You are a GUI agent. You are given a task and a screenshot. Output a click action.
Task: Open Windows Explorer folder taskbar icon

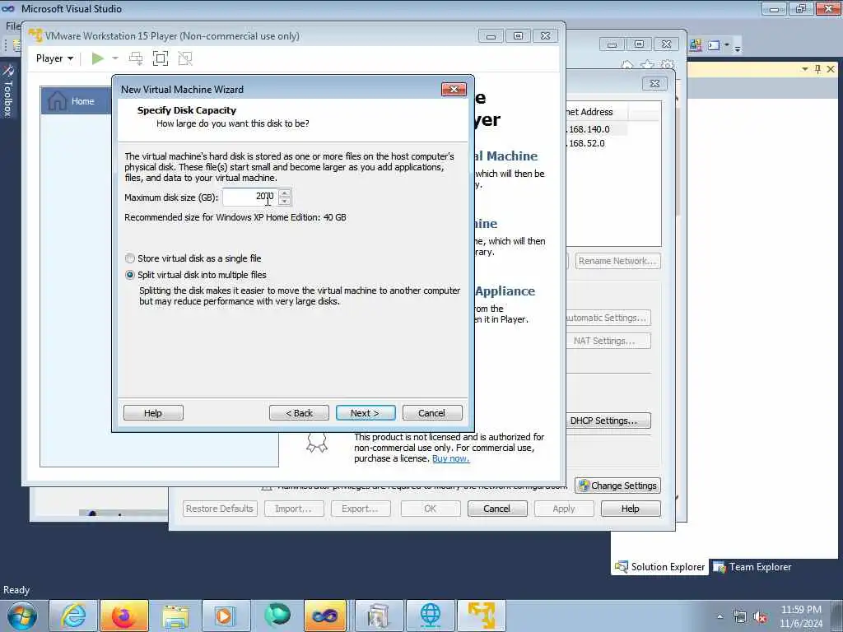175,616
